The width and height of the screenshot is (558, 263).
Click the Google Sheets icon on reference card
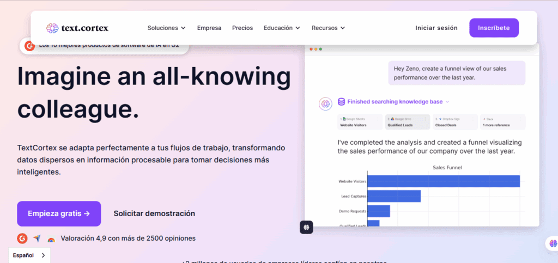click(x=344, y=119)
